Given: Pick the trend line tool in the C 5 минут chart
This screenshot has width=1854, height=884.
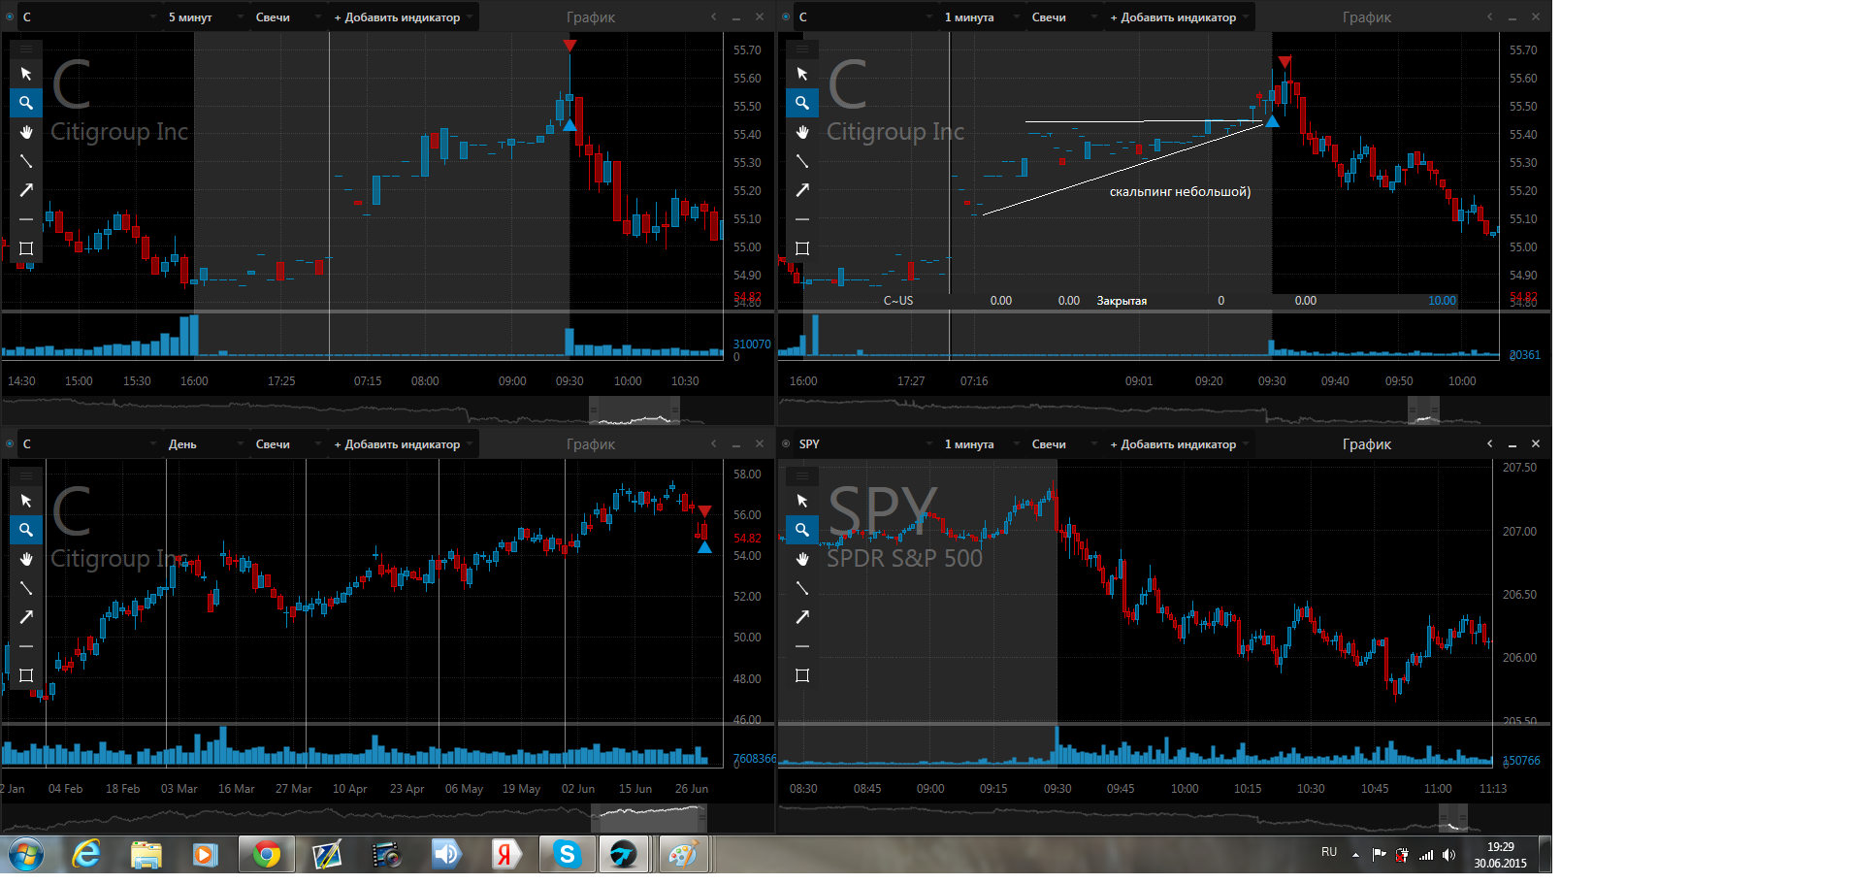Looking at the screenshot, I should click(26, 161).
